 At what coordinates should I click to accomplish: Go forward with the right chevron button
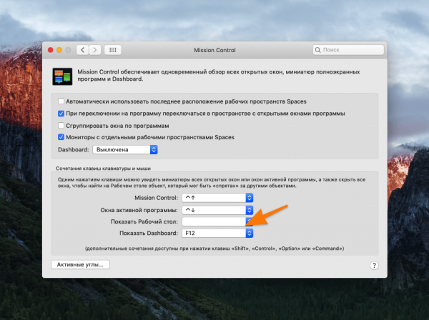point(95,50)
